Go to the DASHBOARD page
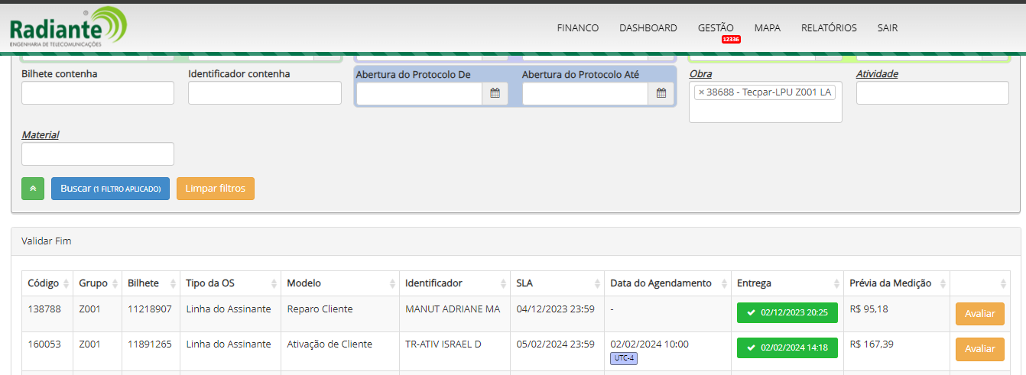 (648, 28)
